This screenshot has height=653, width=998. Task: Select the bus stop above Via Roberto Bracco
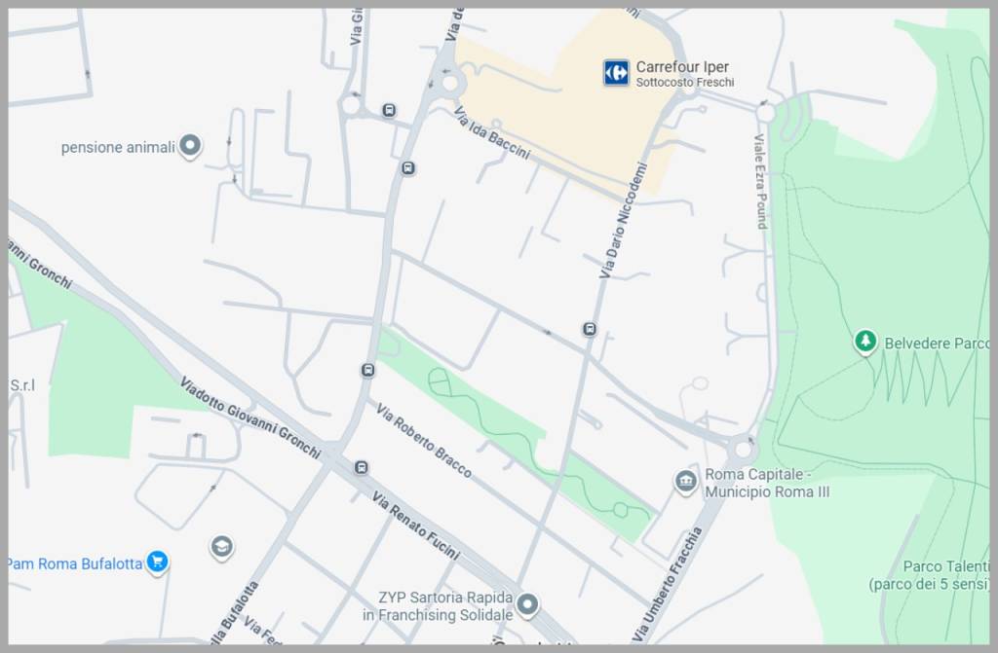(367, 370)
